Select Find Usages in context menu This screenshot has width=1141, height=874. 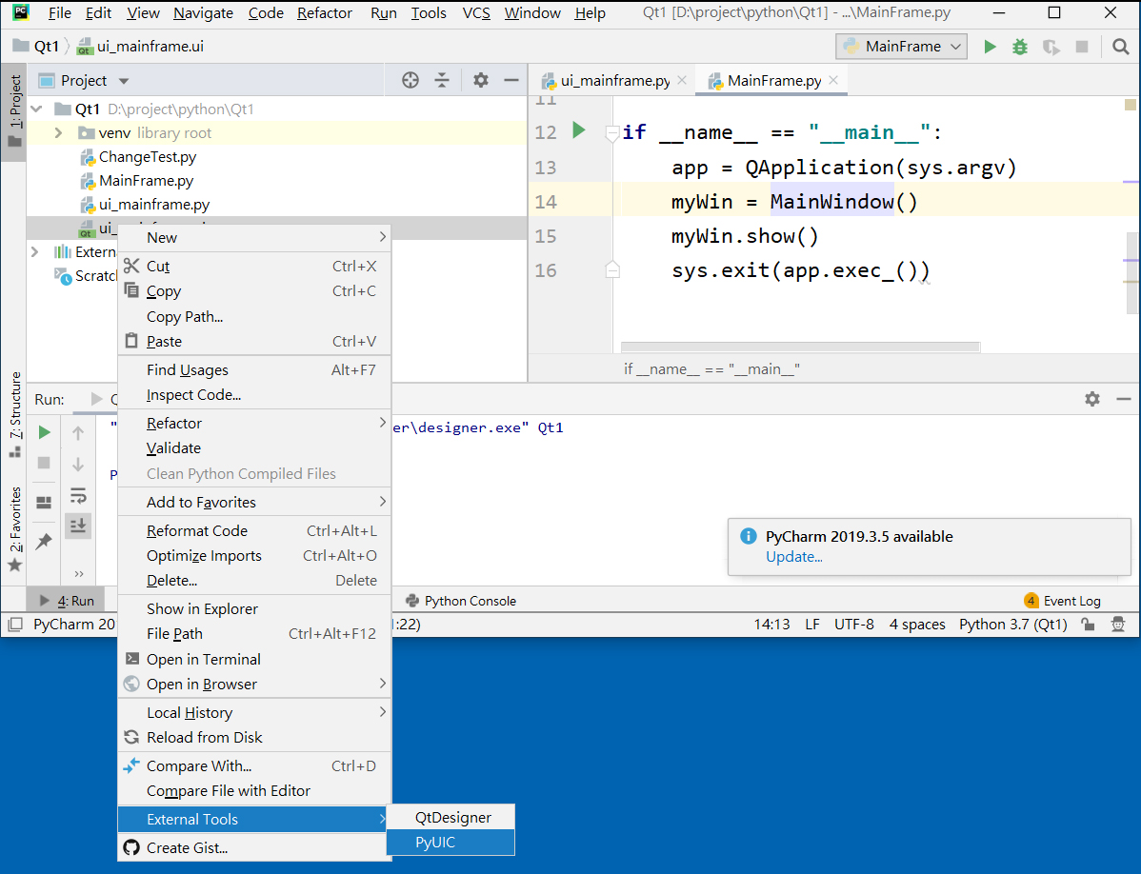pyautogui.click(x=254, y=370)
